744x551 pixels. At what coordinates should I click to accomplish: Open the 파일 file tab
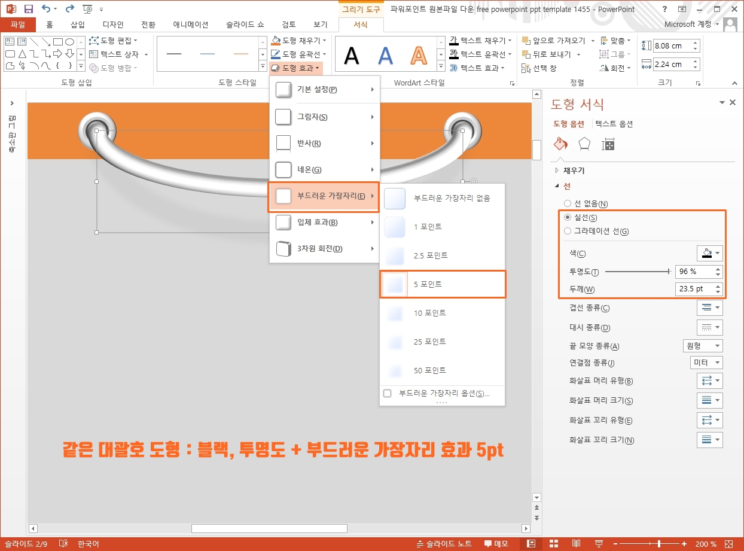point(18,25)
